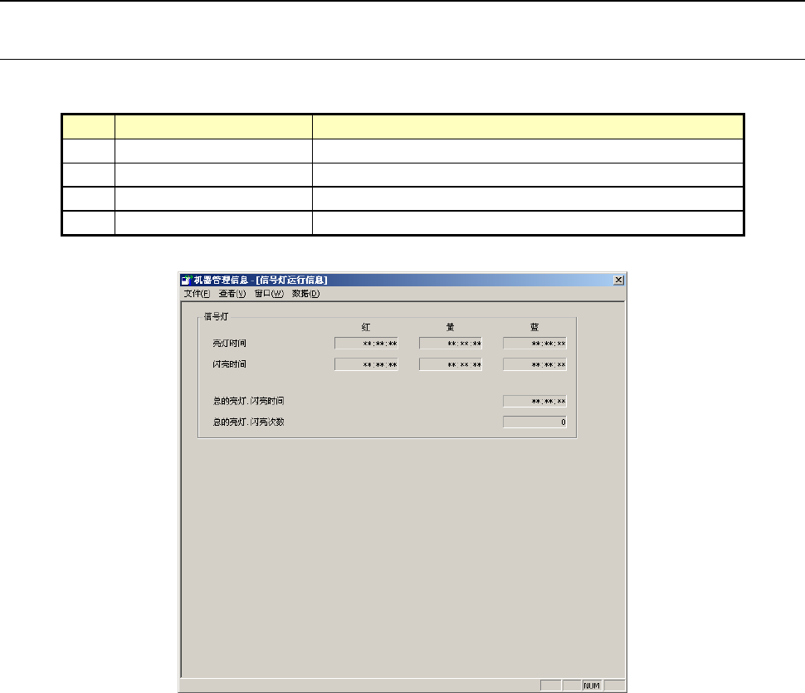
Task: Click the yellow 闪亮时间 field
Action: pyautogui.click(x=451, y=364)
